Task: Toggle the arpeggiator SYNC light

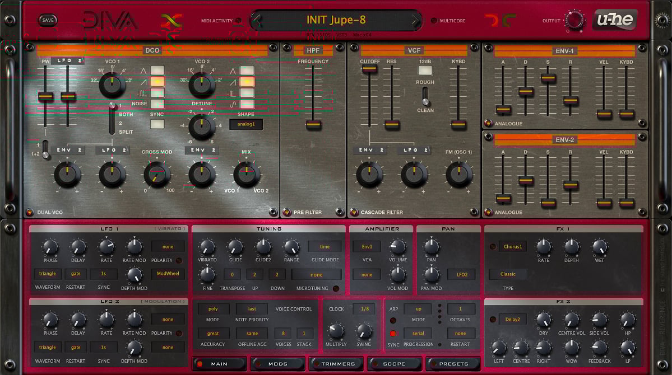Action: (393, 334)
